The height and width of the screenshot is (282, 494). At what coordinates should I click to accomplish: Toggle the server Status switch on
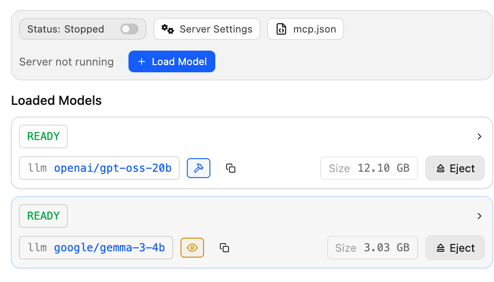[x=129, y=29]
